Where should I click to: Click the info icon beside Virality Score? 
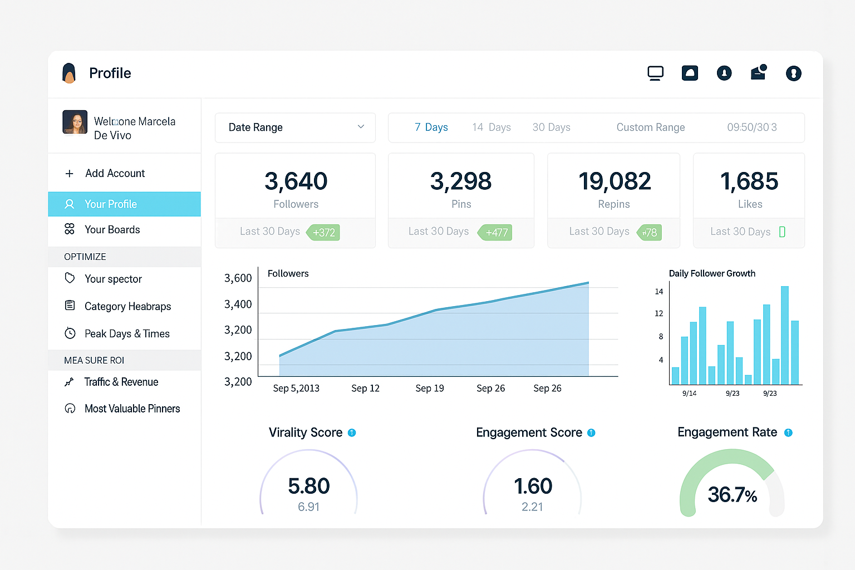tap(352, 433)
